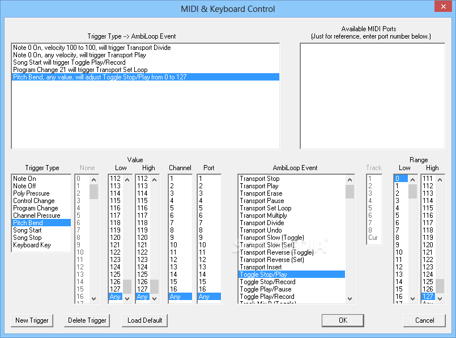Select Transport Erase event
Viewport: 456px width, 338px height.
[x=292, y=193]
